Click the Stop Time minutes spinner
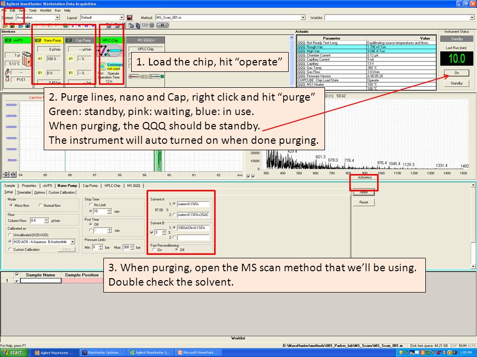The height and width of the screenshot is (357, 477). click(109, 211)
